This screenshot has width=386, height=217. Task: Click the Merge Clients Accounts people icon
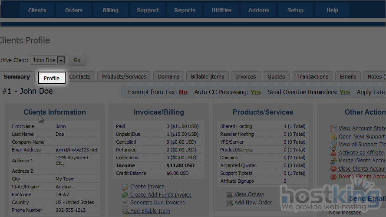click(x=333, y=161)
